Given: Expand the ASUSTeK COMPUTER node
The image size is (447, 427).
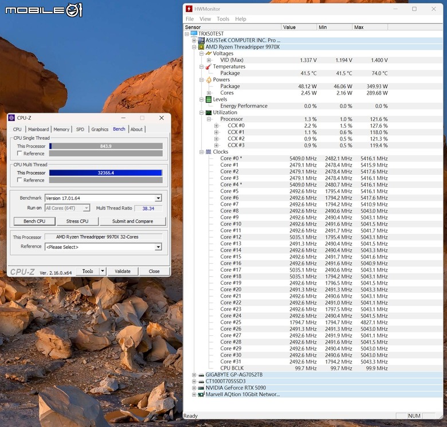Looking at the screenshot, I should click(x=194, y=40).
